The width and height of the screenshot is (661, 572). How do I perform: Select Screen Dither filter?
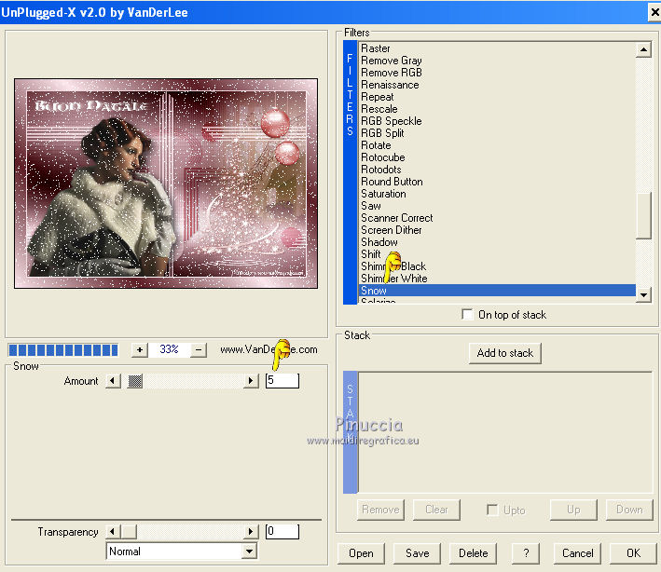tap(497, 230)
